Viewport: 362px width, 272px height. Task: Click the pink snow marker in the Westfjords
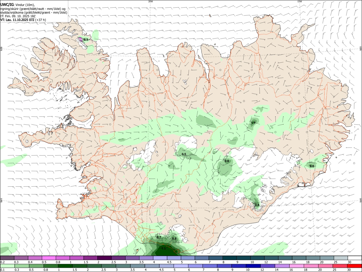pyautogui.click(x=81, y=39)
